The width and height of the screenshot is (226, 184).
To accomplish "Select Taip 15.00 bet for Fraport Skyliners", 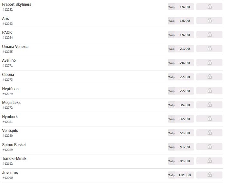I will tap(181, 7).
